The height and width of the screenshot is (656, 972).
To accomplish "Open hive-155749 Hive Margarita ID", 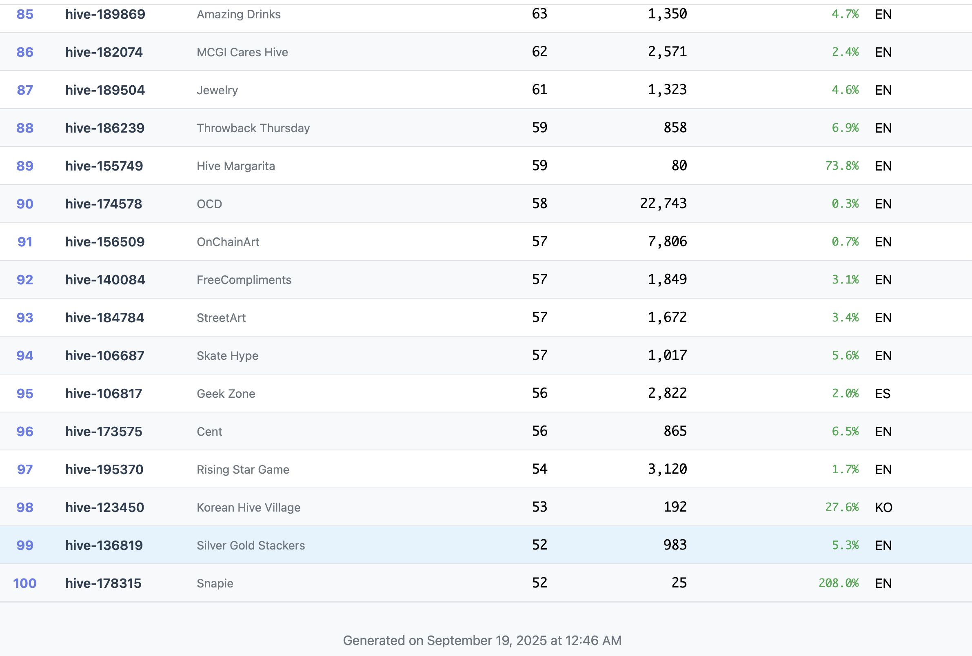I will click(x=104, y=166).
